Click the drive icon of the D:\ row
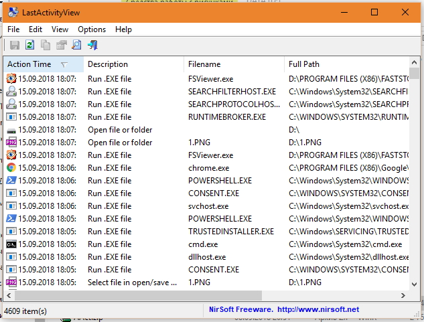Viewport: 424px width, 322px height. pos(11,131)
